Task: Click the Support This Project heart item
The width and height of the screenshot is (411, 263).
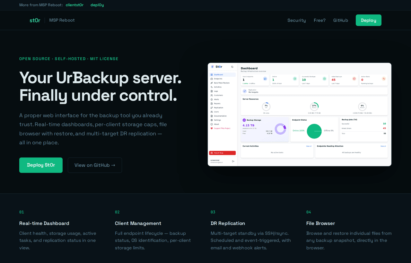Action: 222,128
